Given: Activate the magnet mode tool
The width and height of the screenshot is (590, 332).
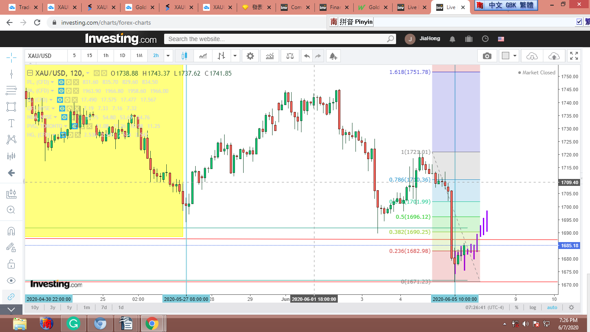Looking at the screenshot, I should (x=11, y=231).
